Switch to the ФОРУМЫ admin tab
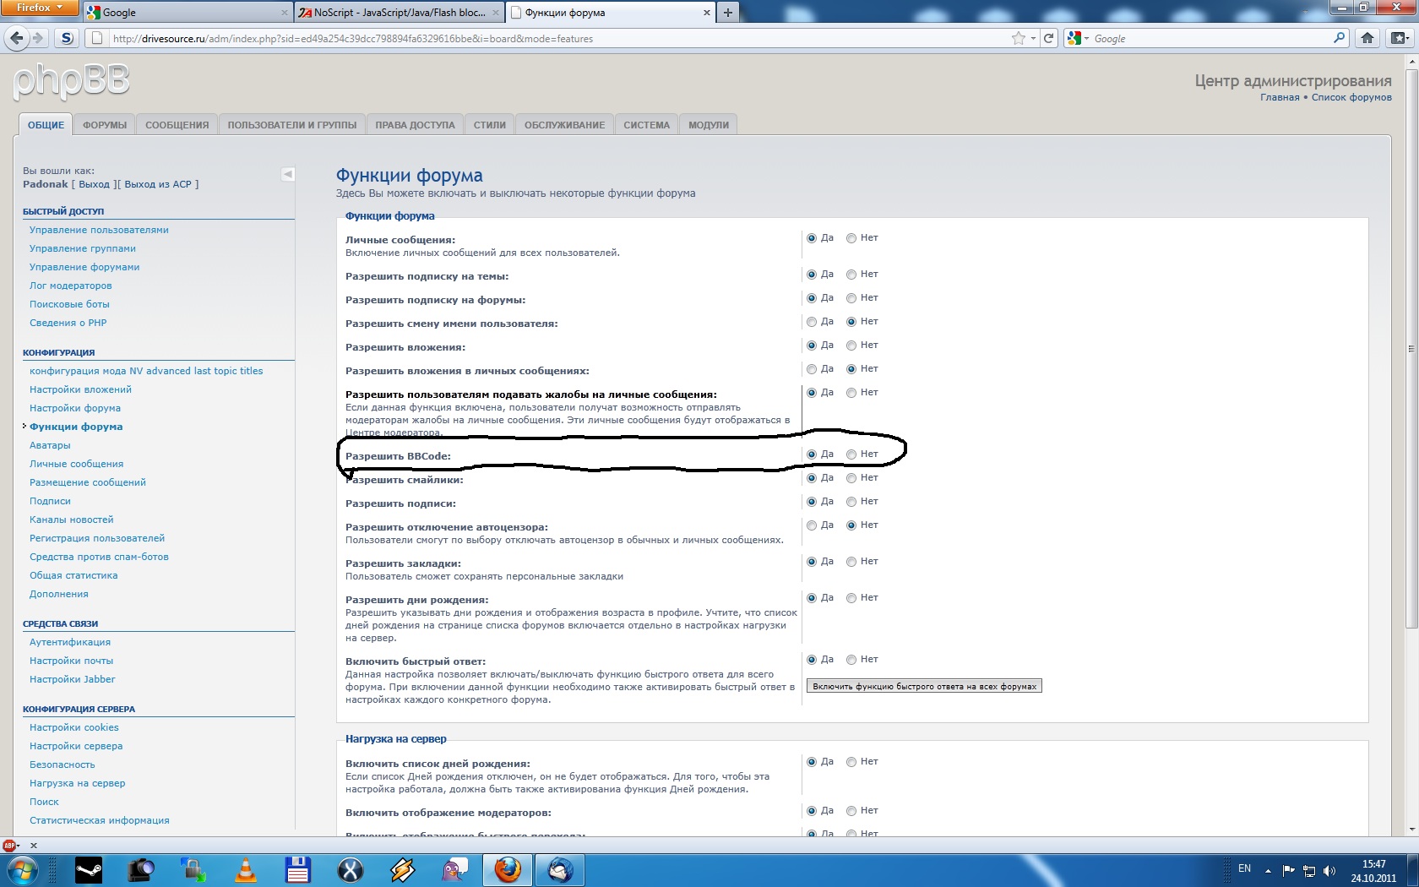Image resolution: width=1419 pixels, height=887 pixels. pyautogui.click(x=105, y=125)
